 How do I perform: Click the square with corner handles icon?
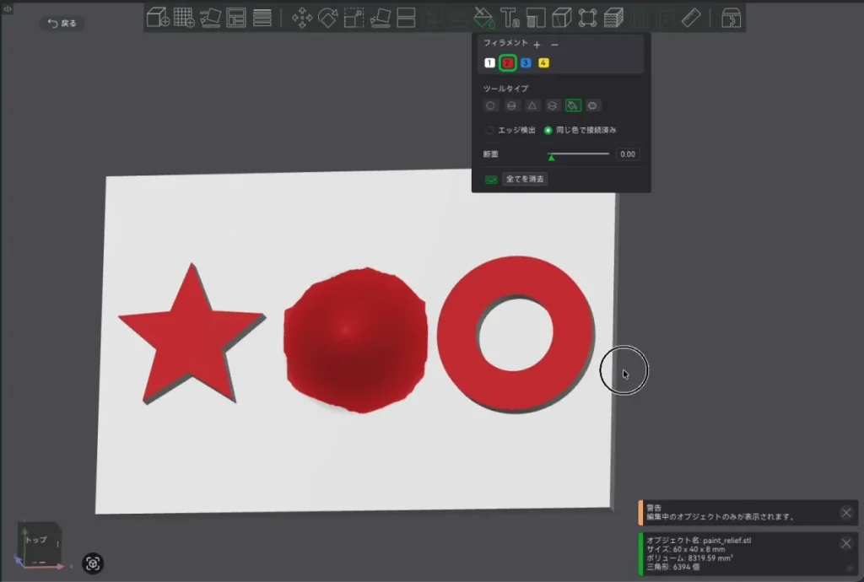coord(587,18)
